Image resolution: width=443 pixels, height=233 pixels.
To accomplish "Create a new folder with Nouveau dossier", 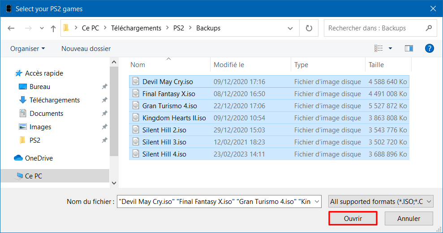I will [x=86, y=48].
